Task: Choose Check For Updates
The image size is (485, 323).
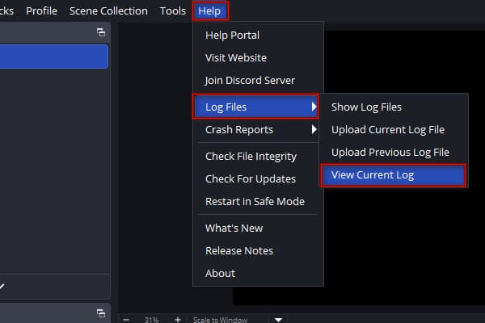Action: tap(258, 179)
